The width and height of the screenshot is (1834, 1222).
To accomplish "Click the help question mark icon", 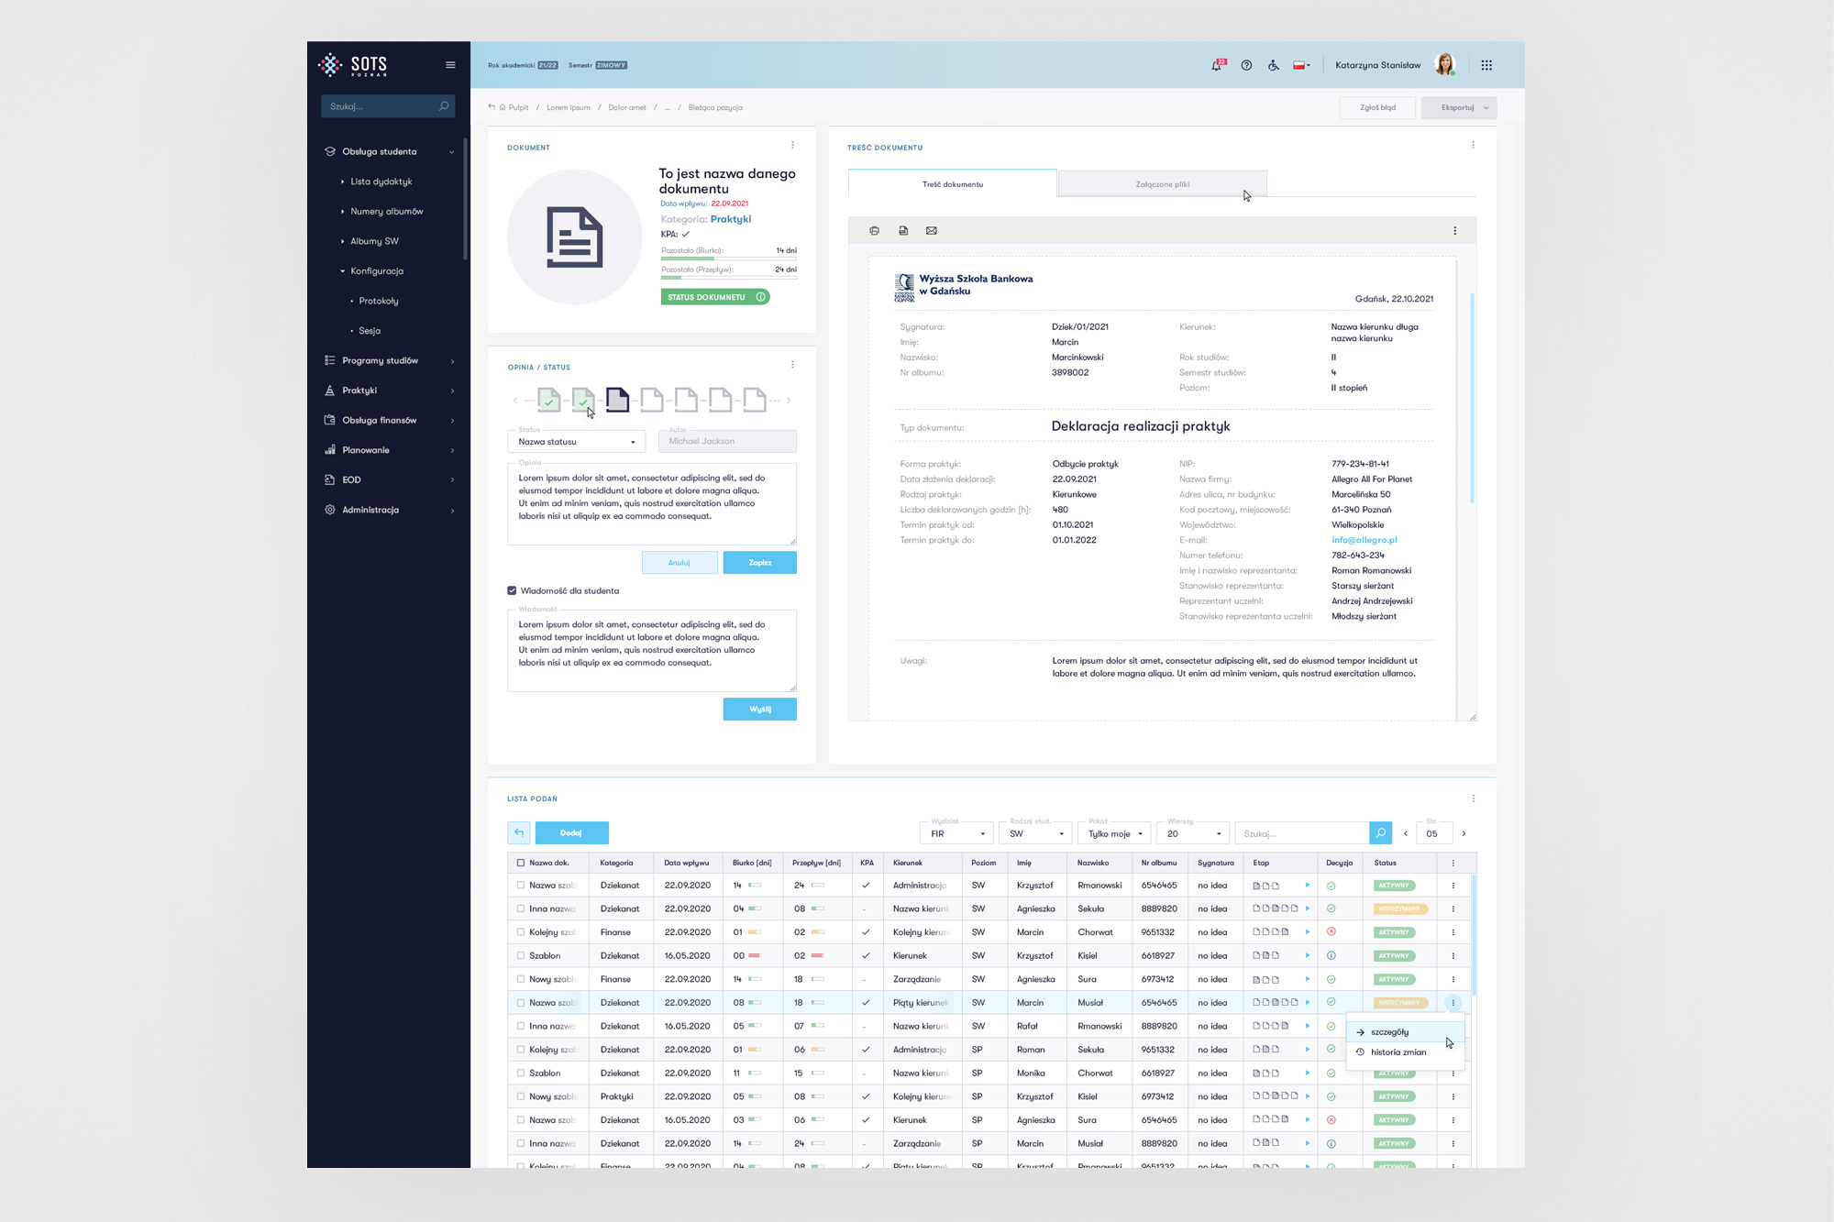I will [x=1246, y=65].
